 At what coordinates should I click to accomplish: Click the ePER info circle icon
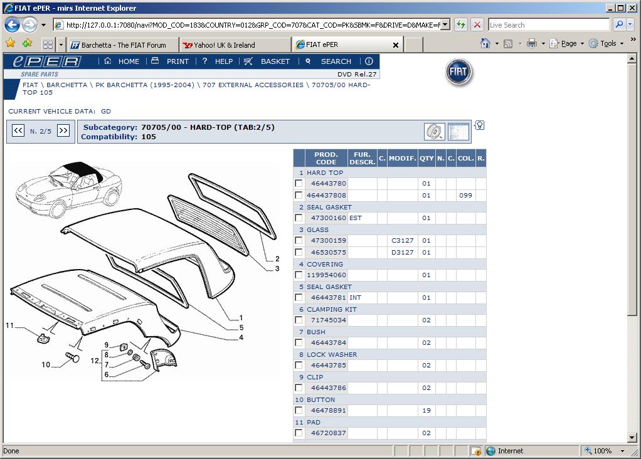coord(369,61)
